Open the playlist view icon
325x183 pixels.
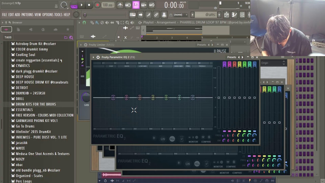(x=226, y=15)
